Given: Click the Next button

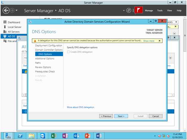Looking at the screenshot, I should (x=121, y=116).
